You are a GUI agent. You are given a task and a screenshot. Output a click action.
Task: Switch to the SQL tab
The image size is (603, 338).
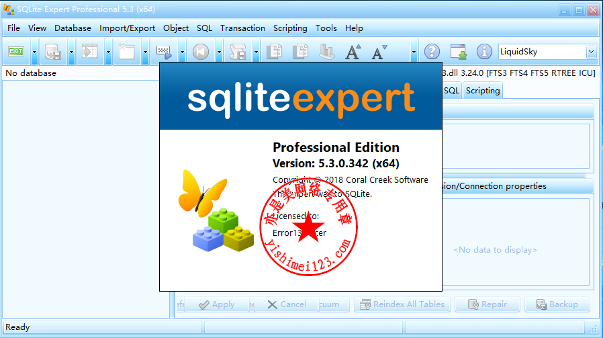[451, 91]
